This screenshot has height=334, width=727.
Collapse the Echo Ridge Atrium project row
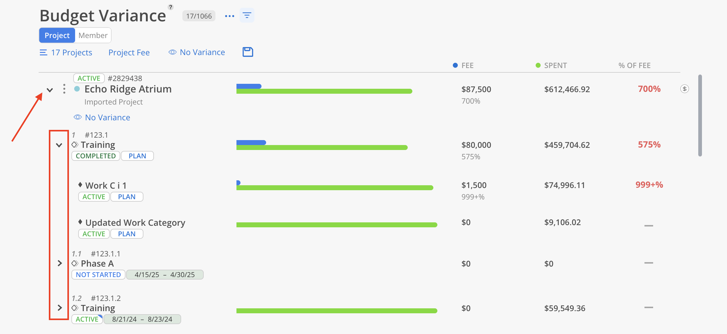point(50,90)
